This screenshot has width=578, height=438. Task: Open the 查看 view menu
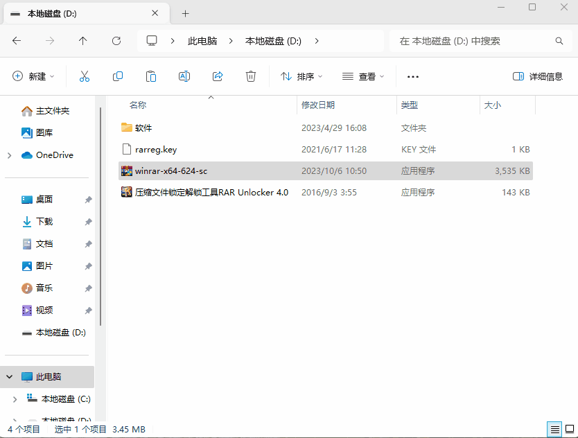(362, 76)
